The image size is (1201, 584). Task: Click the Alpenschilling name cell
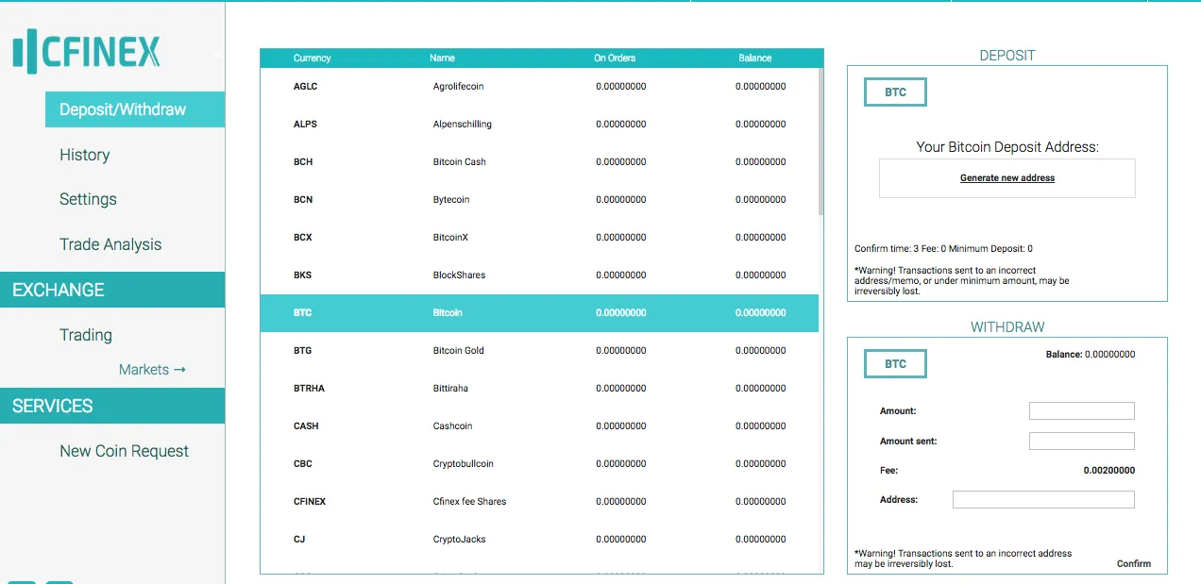point(462,125)
